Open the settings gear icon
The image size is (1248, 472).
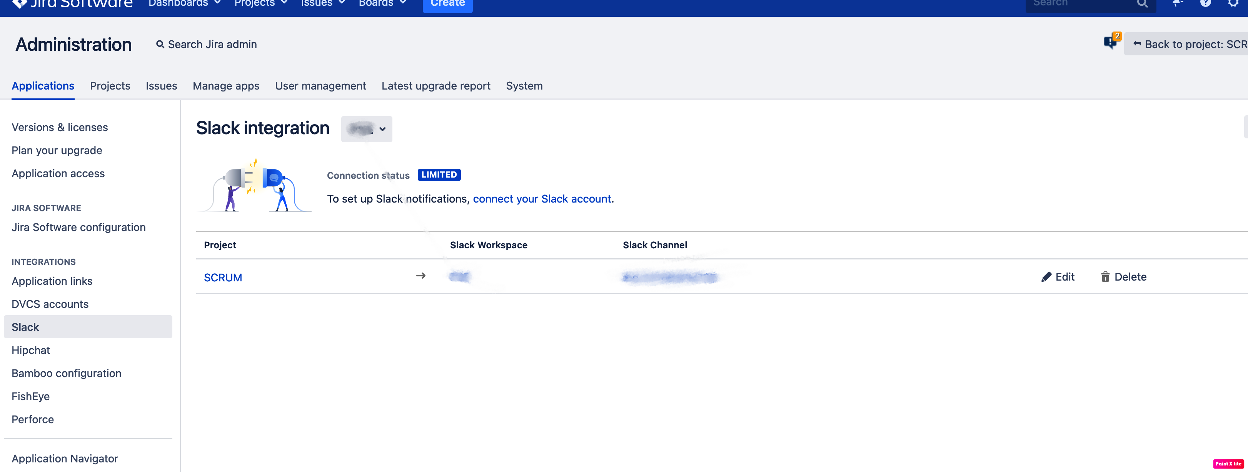click(1233, 3)
